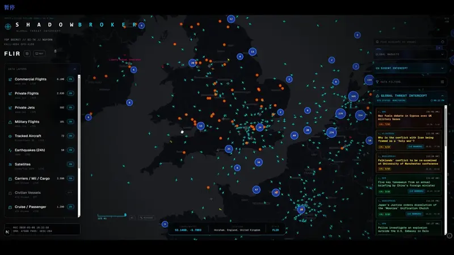Image resolution: width=454 pixels, height=255 pixels.
Task: Click the find aircraft or vessel search field
Action: [409, 41]
